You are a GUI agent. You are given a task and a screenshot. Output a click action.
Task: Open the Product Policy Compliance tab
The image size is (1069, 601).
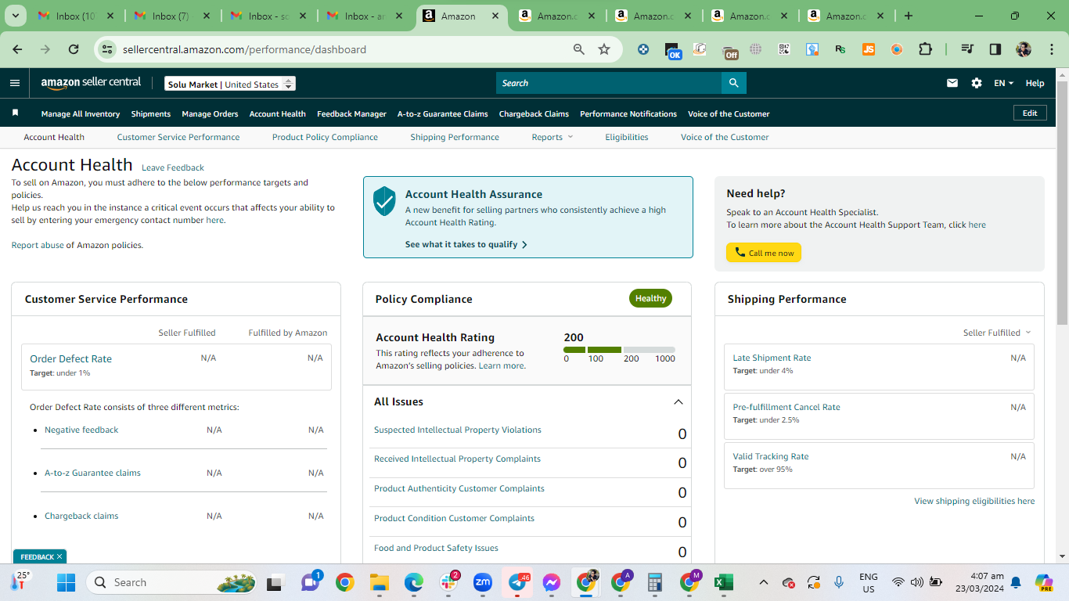325,137
